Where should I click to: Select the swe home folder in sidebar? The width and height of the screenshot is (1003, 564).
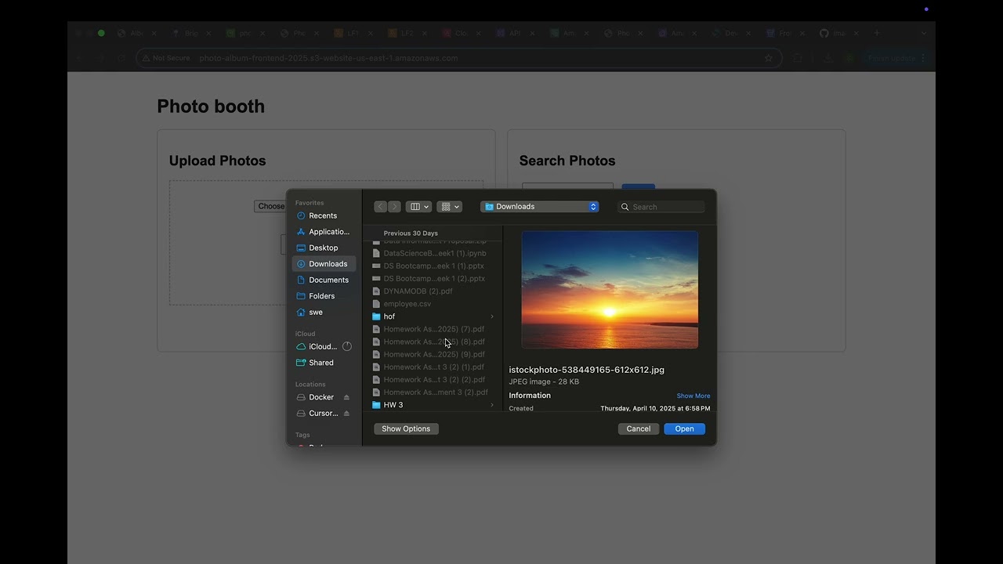pyautogui.click(x=323, y=312)
